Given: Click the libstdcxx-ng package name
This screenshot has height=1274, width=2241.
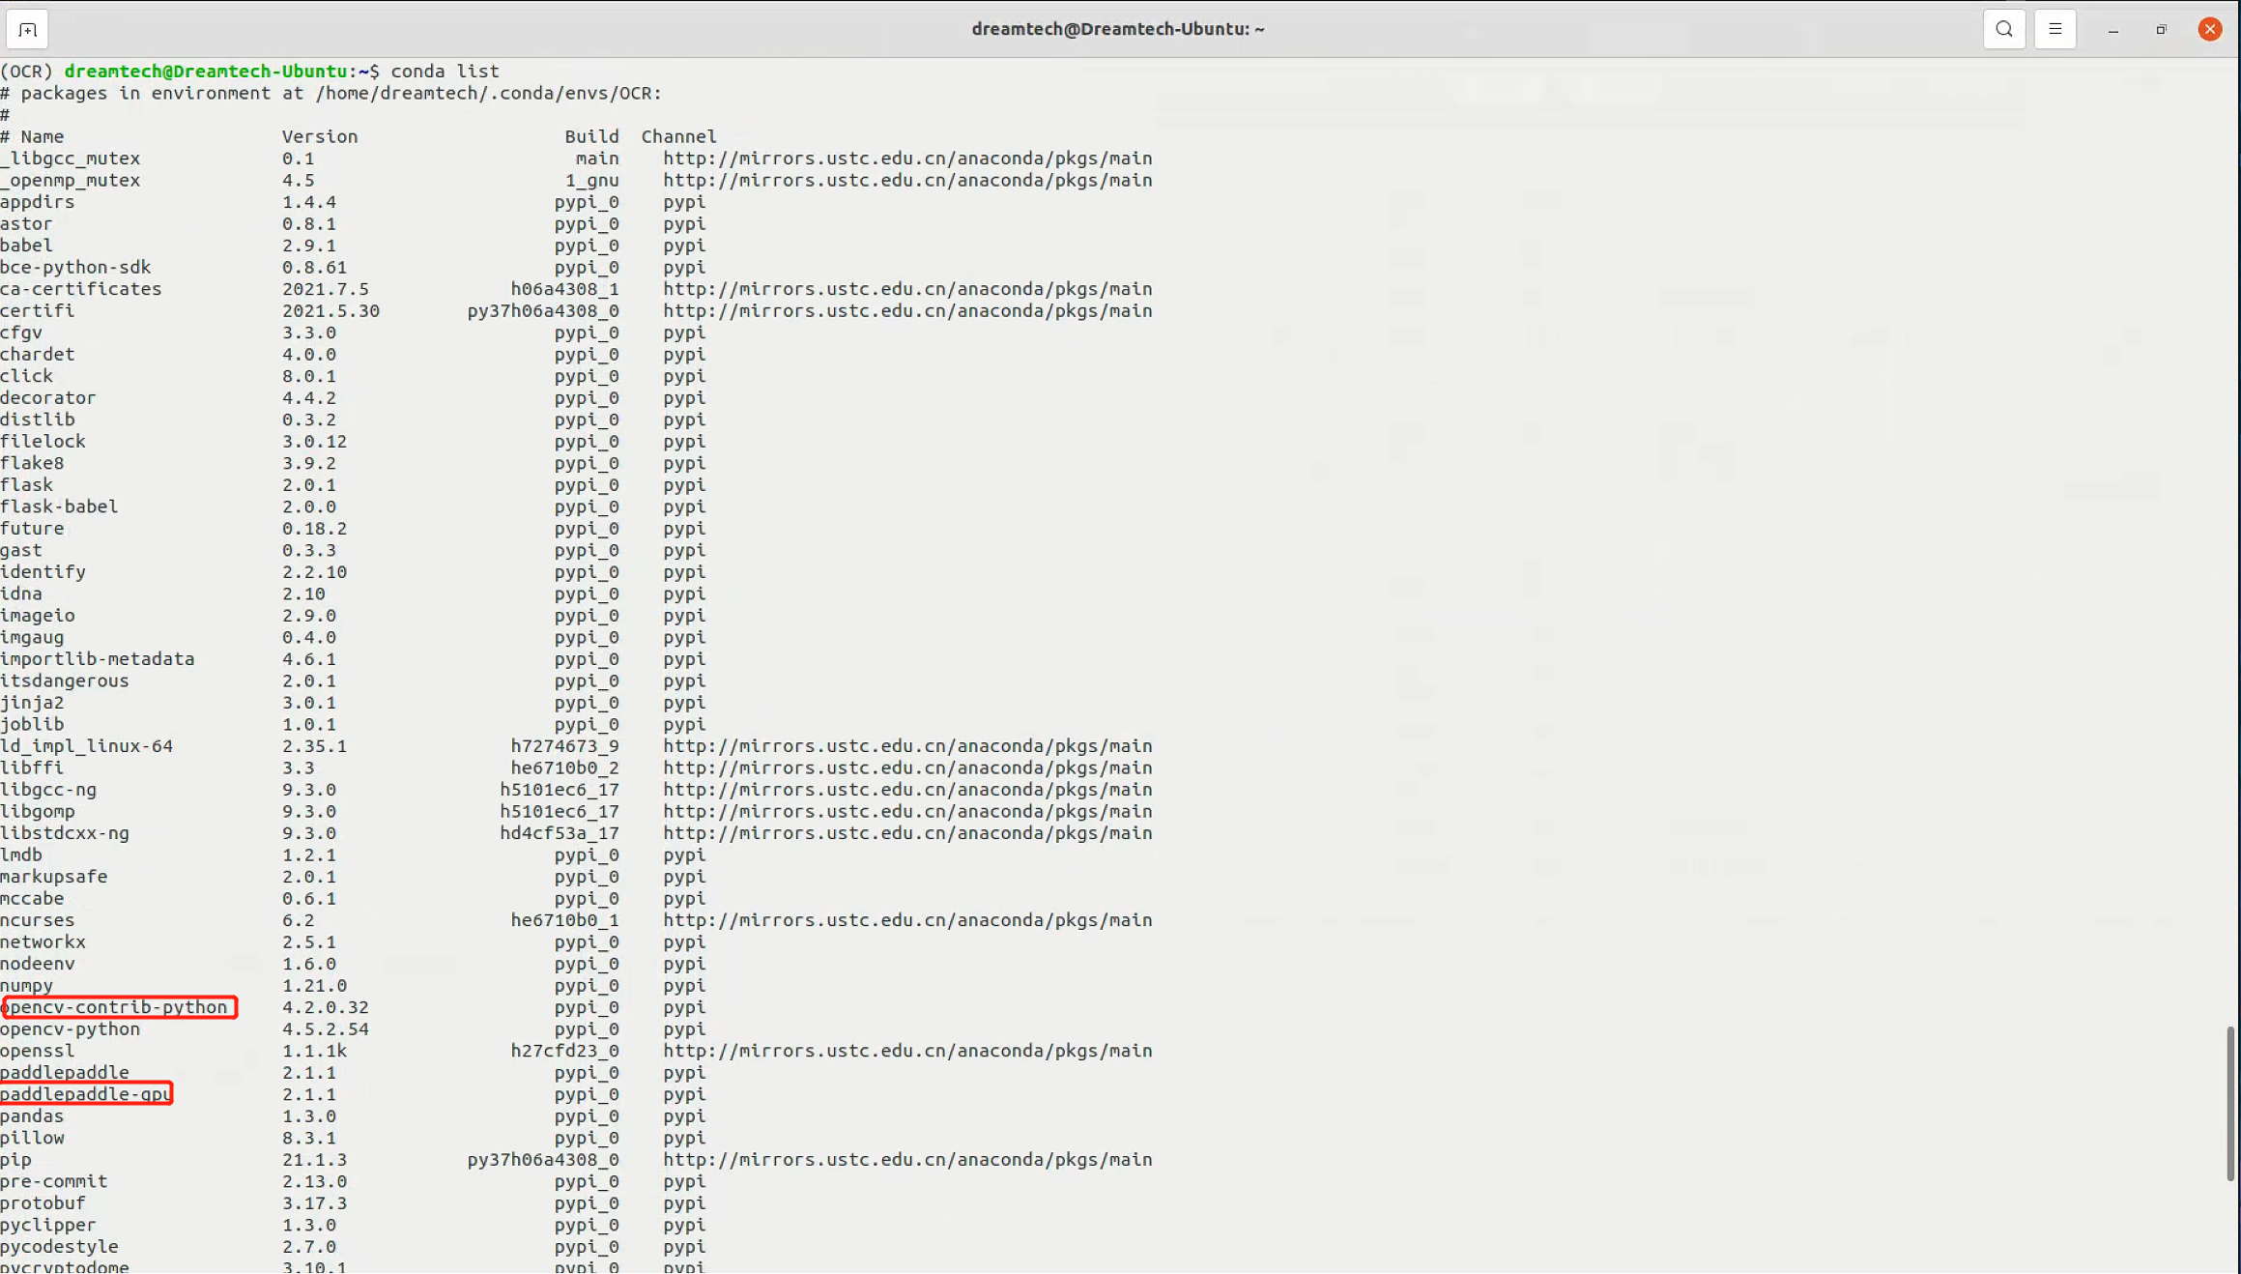Looking at the screenshot, I should click(x=65, y=833).
